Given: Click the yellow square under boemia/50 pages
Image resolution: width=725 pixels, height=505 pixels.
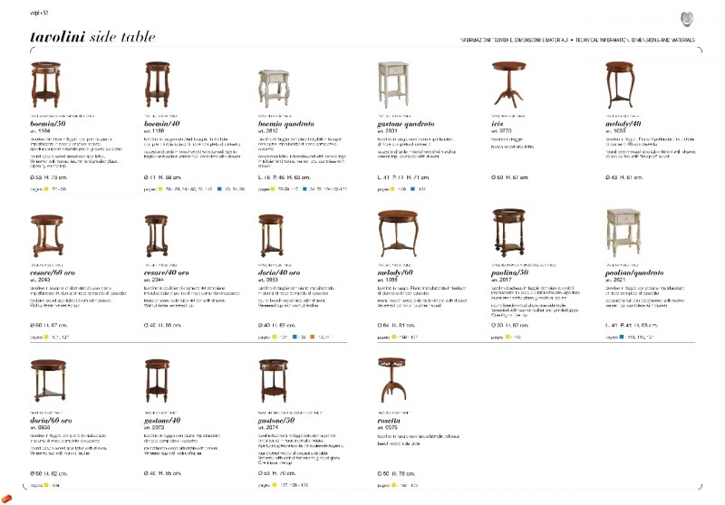Looking at the screenshot, I should [x=46, y=189].
